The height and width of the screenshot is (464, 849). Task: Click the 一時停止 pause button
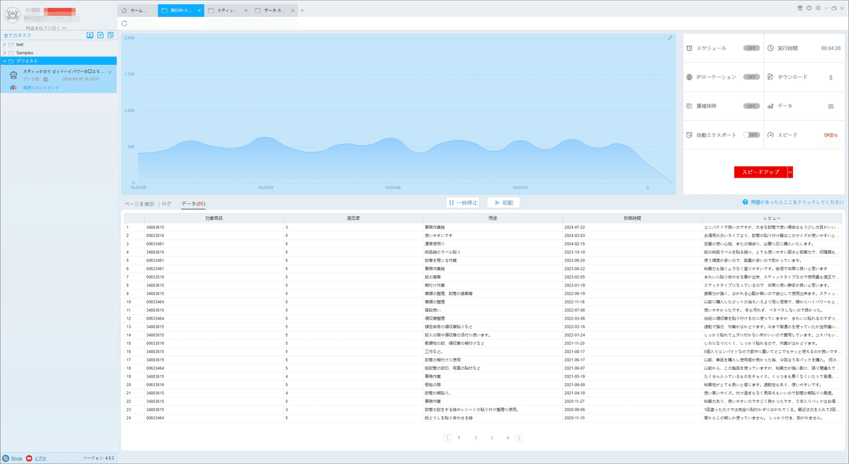(x=464, y=203)
